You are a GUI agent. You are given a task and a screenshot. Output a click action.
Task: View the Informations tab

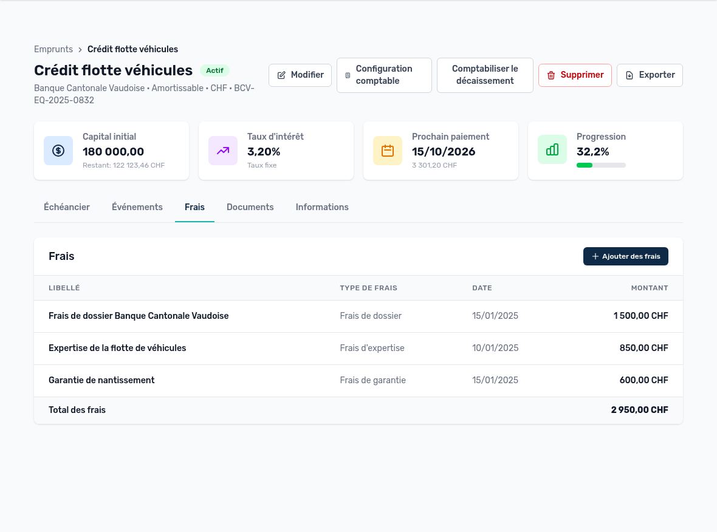pos(322,207)
